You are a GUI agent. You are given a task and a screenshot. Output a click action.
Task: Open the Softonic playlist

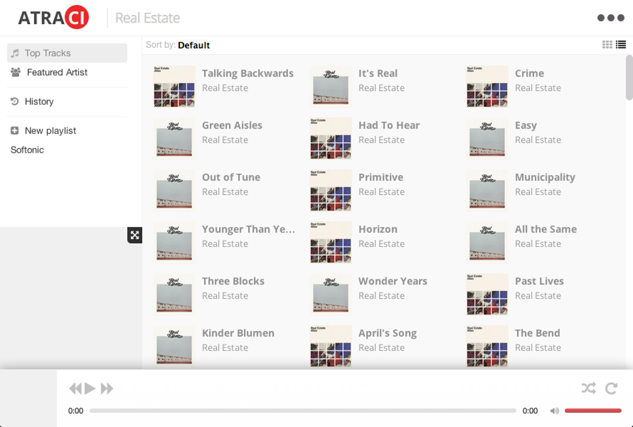pyautogui.click(x=27, y=150)
